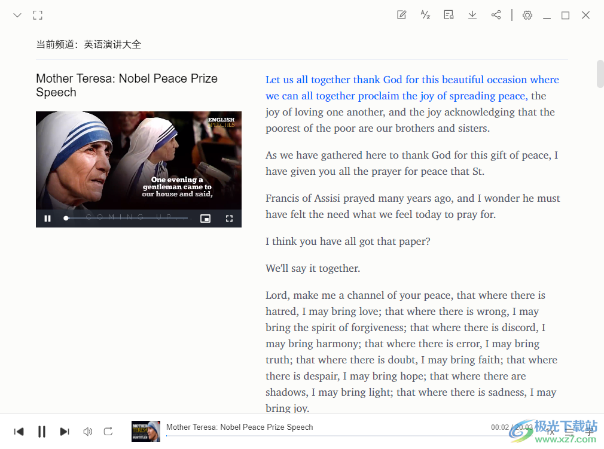Toggle picture-in-picture on the video
This screenshot has height=449, width=604.
click(x=205, y=219)
